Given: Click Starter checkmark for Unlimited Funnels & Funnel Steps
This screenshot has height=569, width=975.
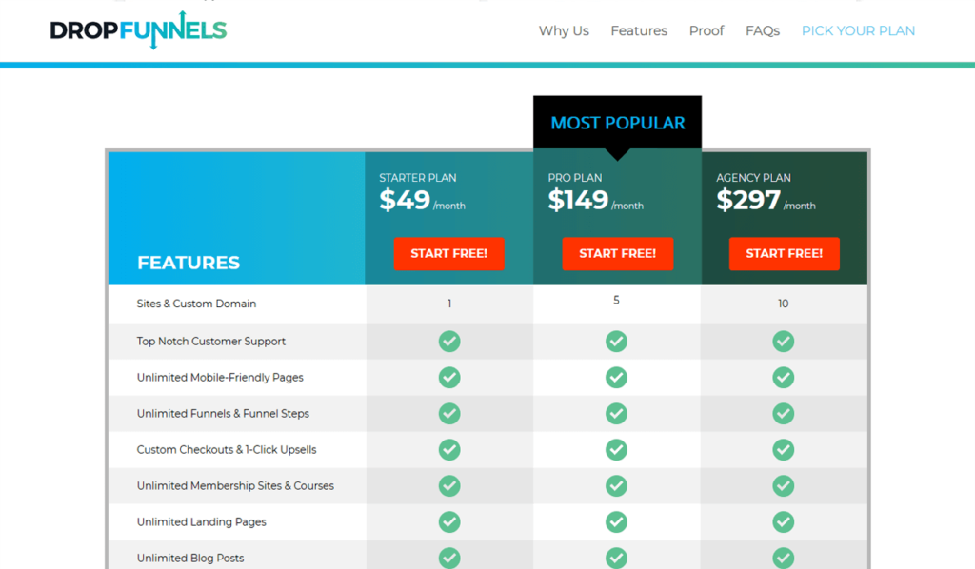Looking at the screenshot, I should point(449,413).
